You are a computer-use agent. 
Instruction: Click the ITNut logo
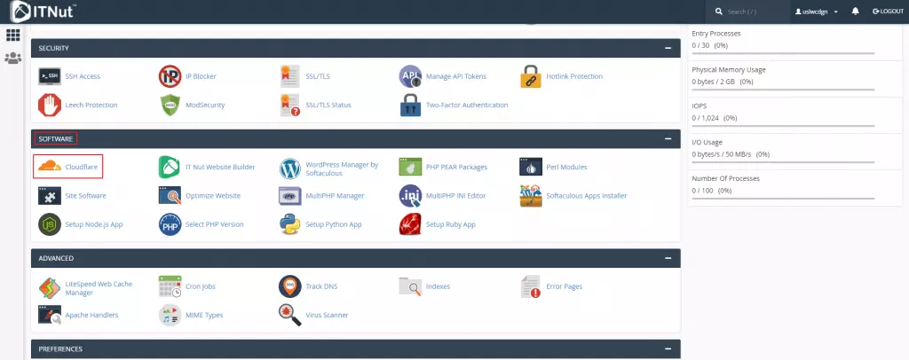click(43, 12)
